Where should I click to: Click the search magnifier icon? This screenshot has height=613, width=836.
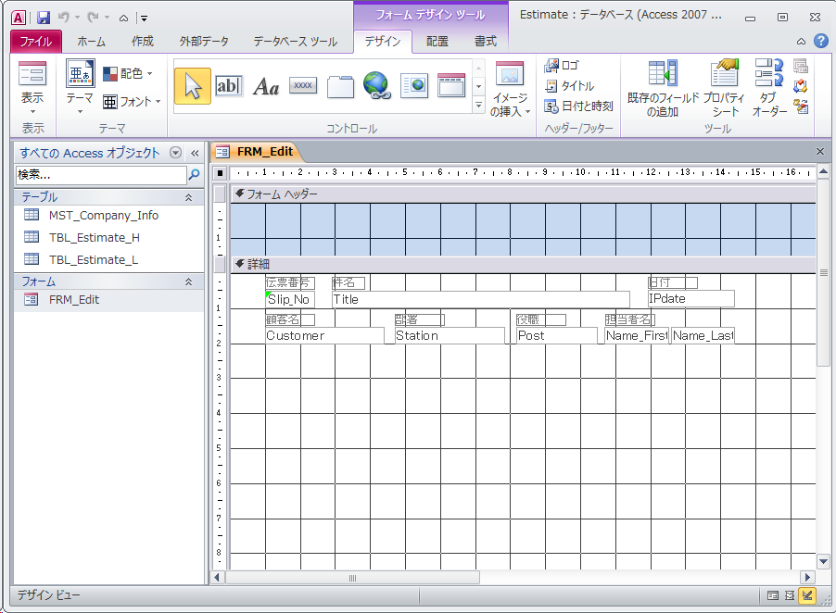click(x=195, y=174)
